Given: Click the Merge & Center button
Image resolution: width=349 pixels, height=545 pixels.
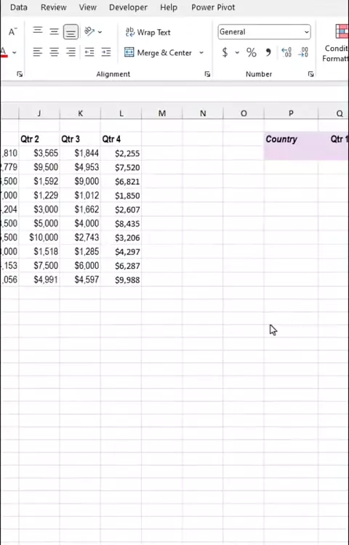Looking at the screenshot, I should [x=159, y=53].
